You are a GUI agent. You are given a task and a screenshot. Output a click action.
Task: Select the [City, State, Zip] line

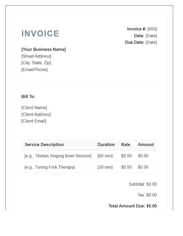pos(36,63)
